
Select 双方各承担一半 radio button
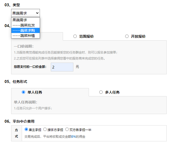click(67, 129)
